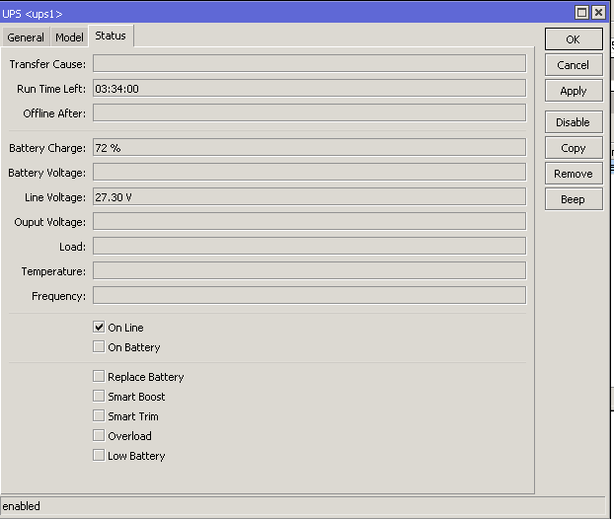The image size is (614, 519).
Task: Toggle the Smart Boost checkbox
Action: click(x=99, y=396)
